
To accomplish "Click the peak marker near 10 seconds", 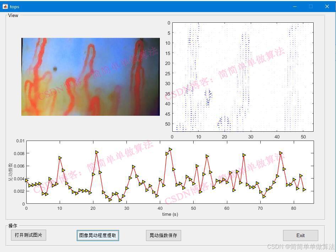I will 60,158.
